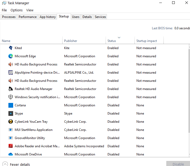Click the Adobe Systems Incorporated publisher cell
The image size is (190, 166).
click(x=84, y=146)
